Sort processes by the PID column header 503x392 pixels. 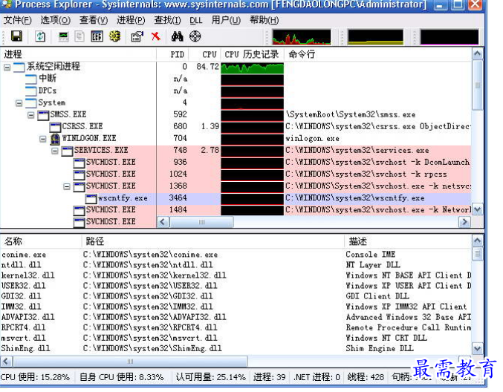178,54
